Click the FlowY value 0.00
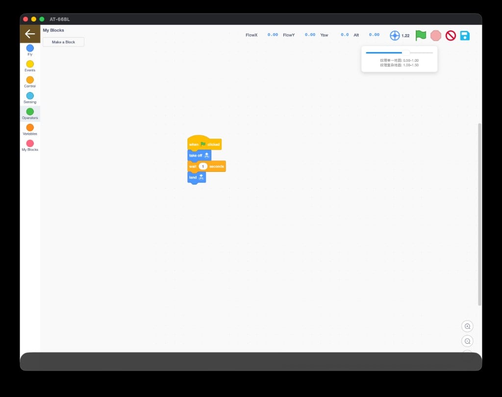This screenshot has height=397, width=502. pyautogui.click(x=310, y=35)
